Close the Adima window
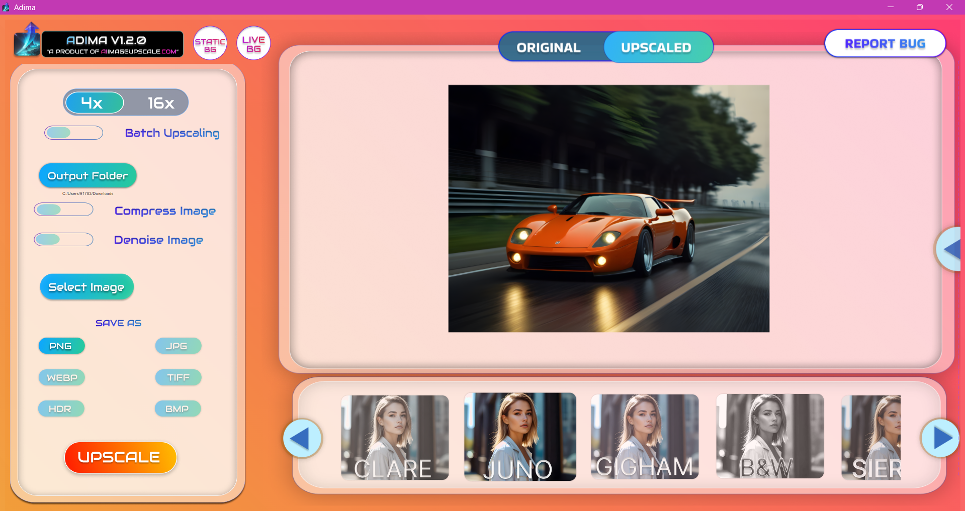The width and height of the screenshot is (965, 511). click(x=949, y=7)
